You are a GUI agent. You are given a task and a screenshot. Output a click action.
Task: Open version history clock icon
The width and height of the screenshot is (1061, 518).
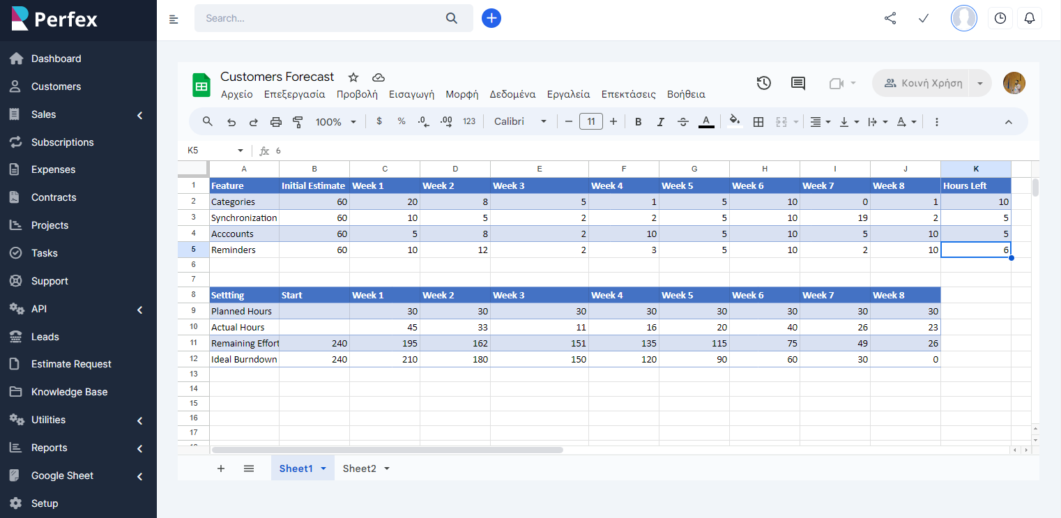click(764, 83)
